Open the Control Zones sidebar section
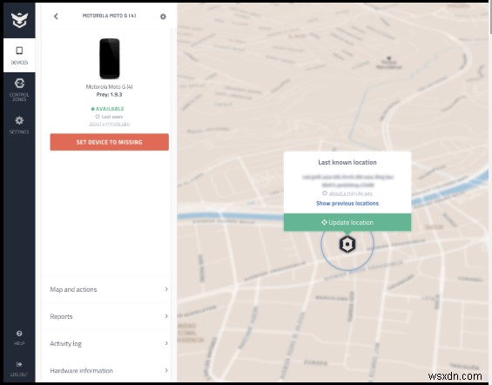 coord(19,90)
